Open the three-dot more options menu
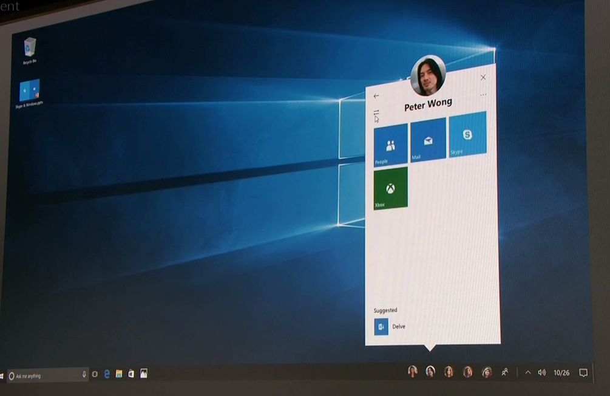This screenshot has height=396, width=610. point(483,95)
